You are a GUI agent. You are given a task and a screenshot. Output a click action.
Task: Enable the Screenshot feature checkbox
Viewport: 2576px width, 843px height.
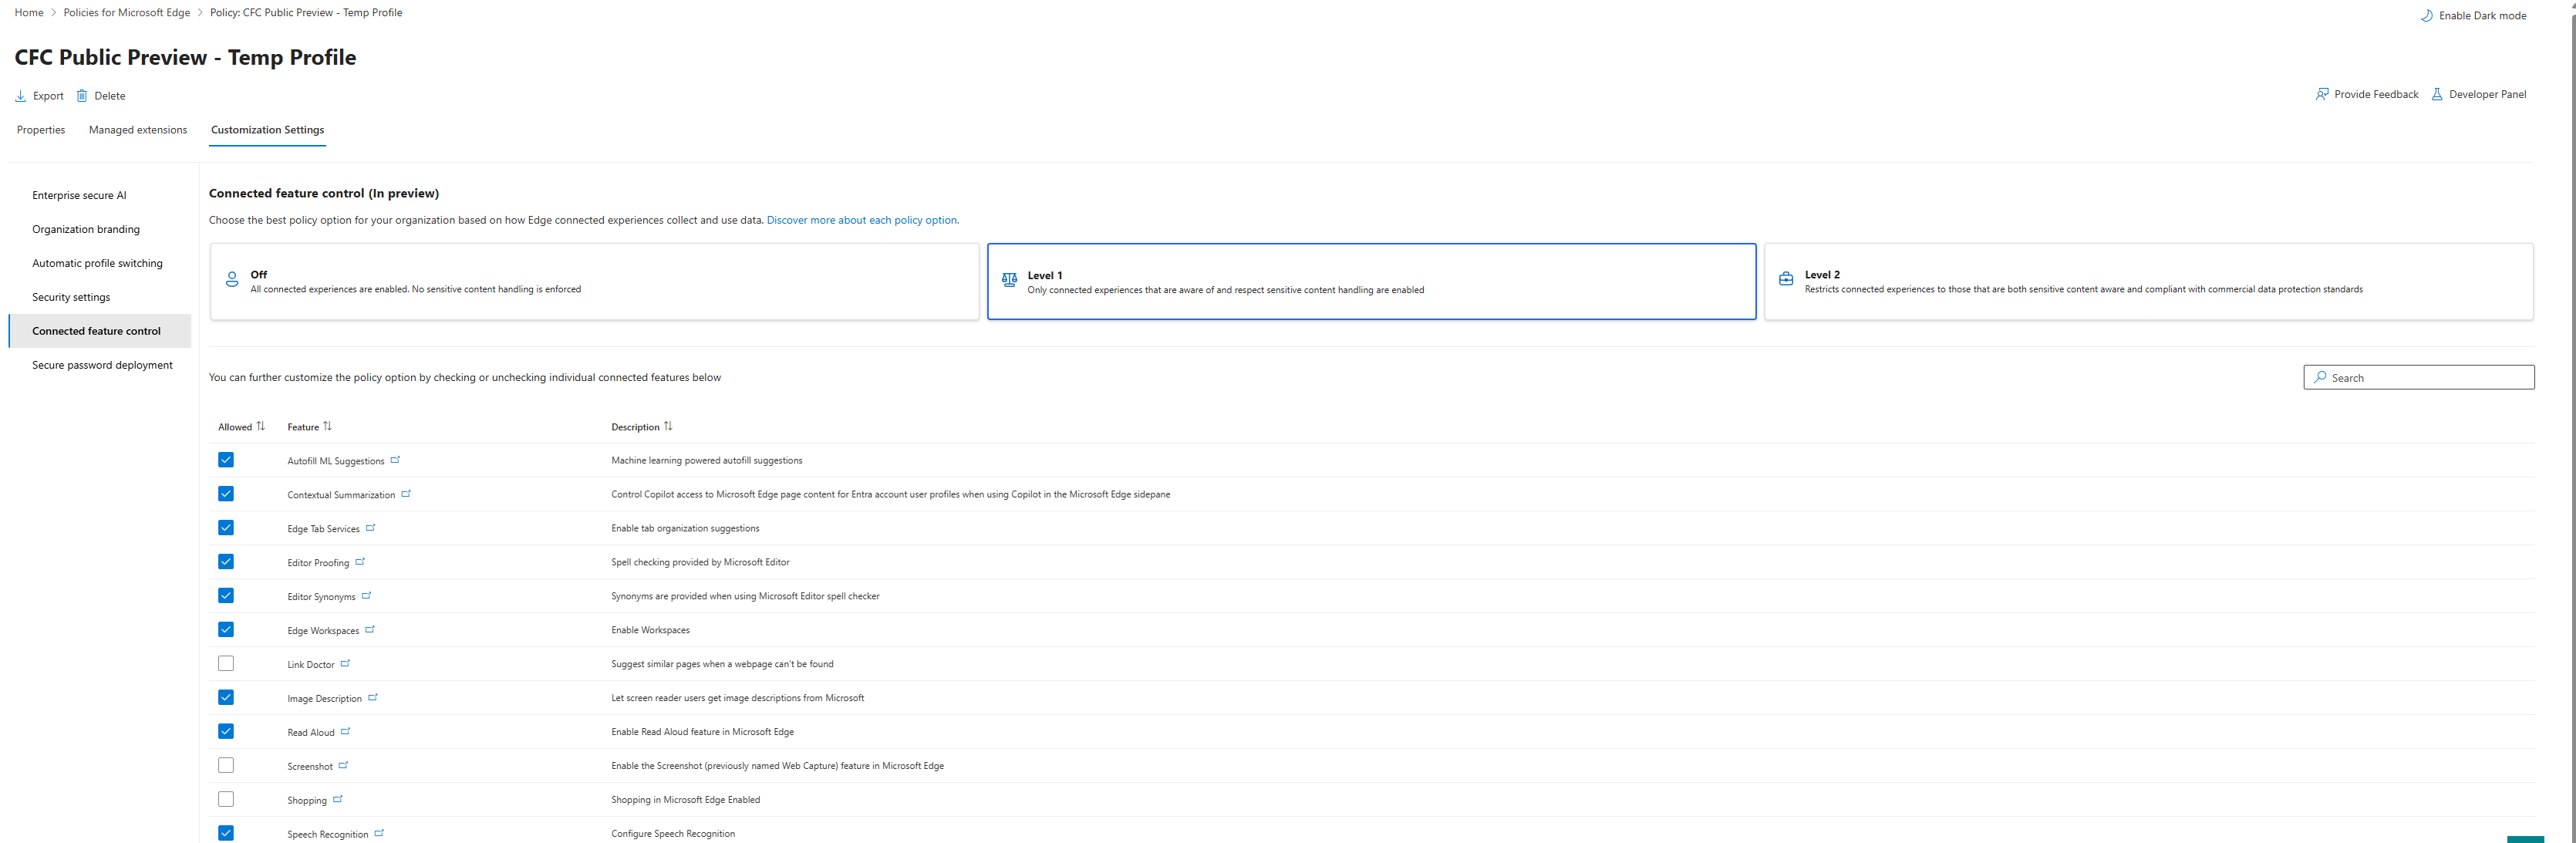[226, 765]
